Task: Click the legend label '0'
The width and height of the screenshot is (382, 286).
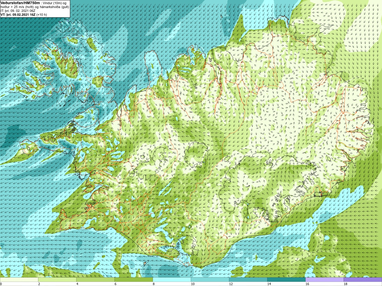Action: [1, 284]
